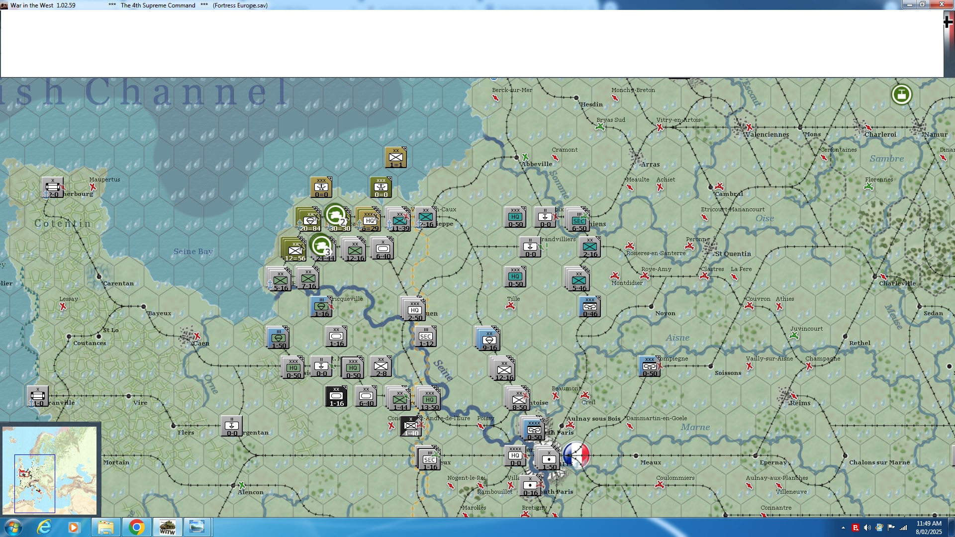The height and width of the screenshot is (537, 955).
Task: Click the 20=84 airborne division stack
Action: tap(309, 220)
